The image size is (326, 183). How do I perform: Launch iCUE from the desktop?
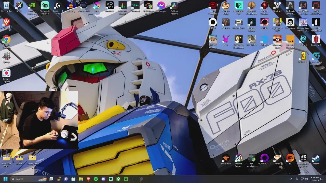(x=19, y=7)
